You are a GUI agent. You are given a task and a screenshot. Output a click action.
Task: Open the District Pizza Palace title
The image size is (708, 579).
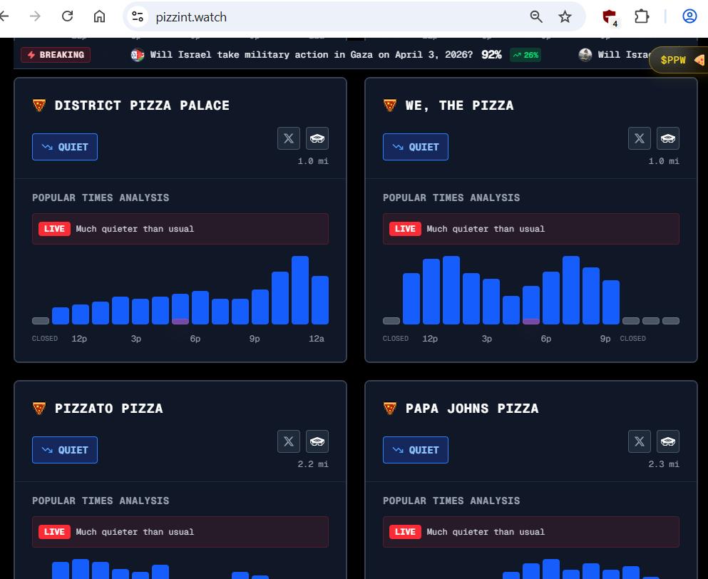pos(142,106)
